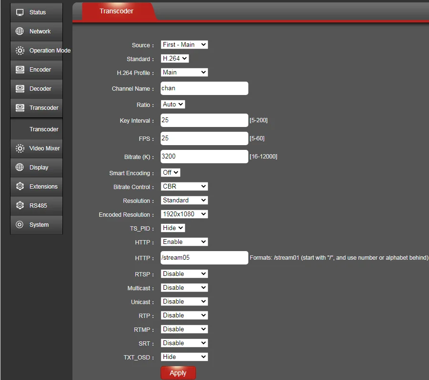Click the Video Mixer icon

[20, 148]
